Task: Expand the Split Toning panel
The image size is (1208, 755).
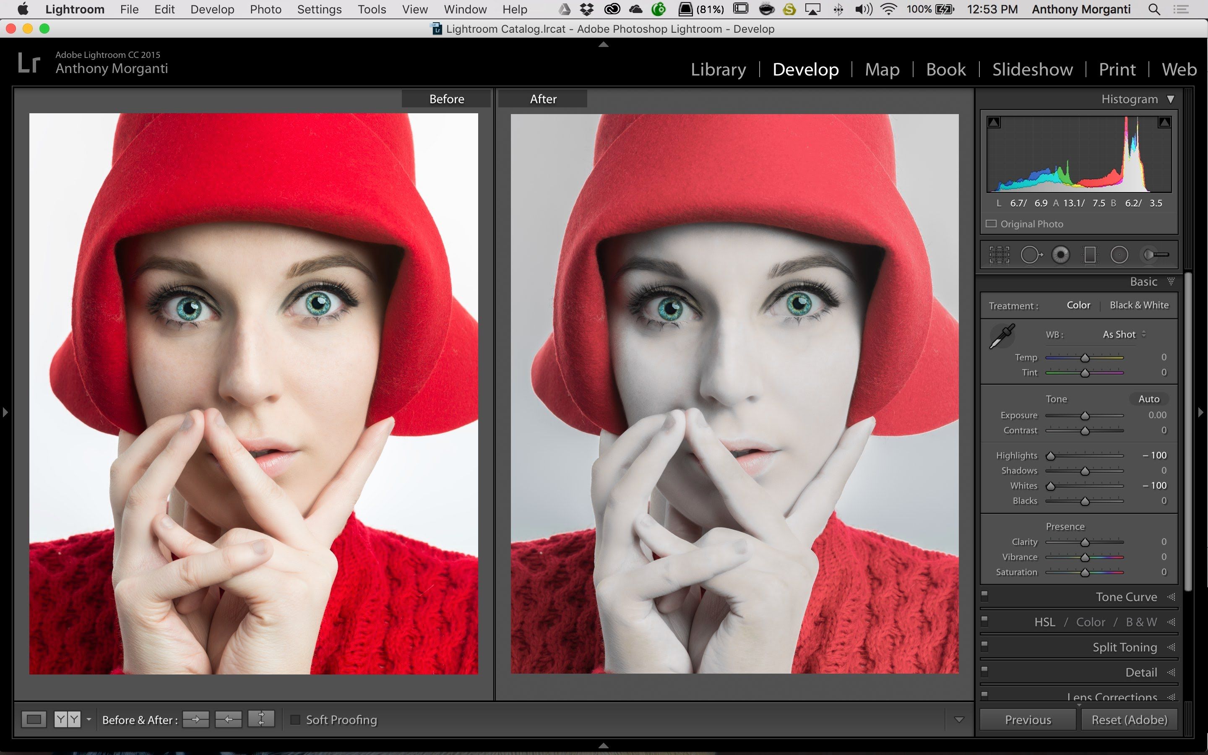Action: pos(1124,647)
